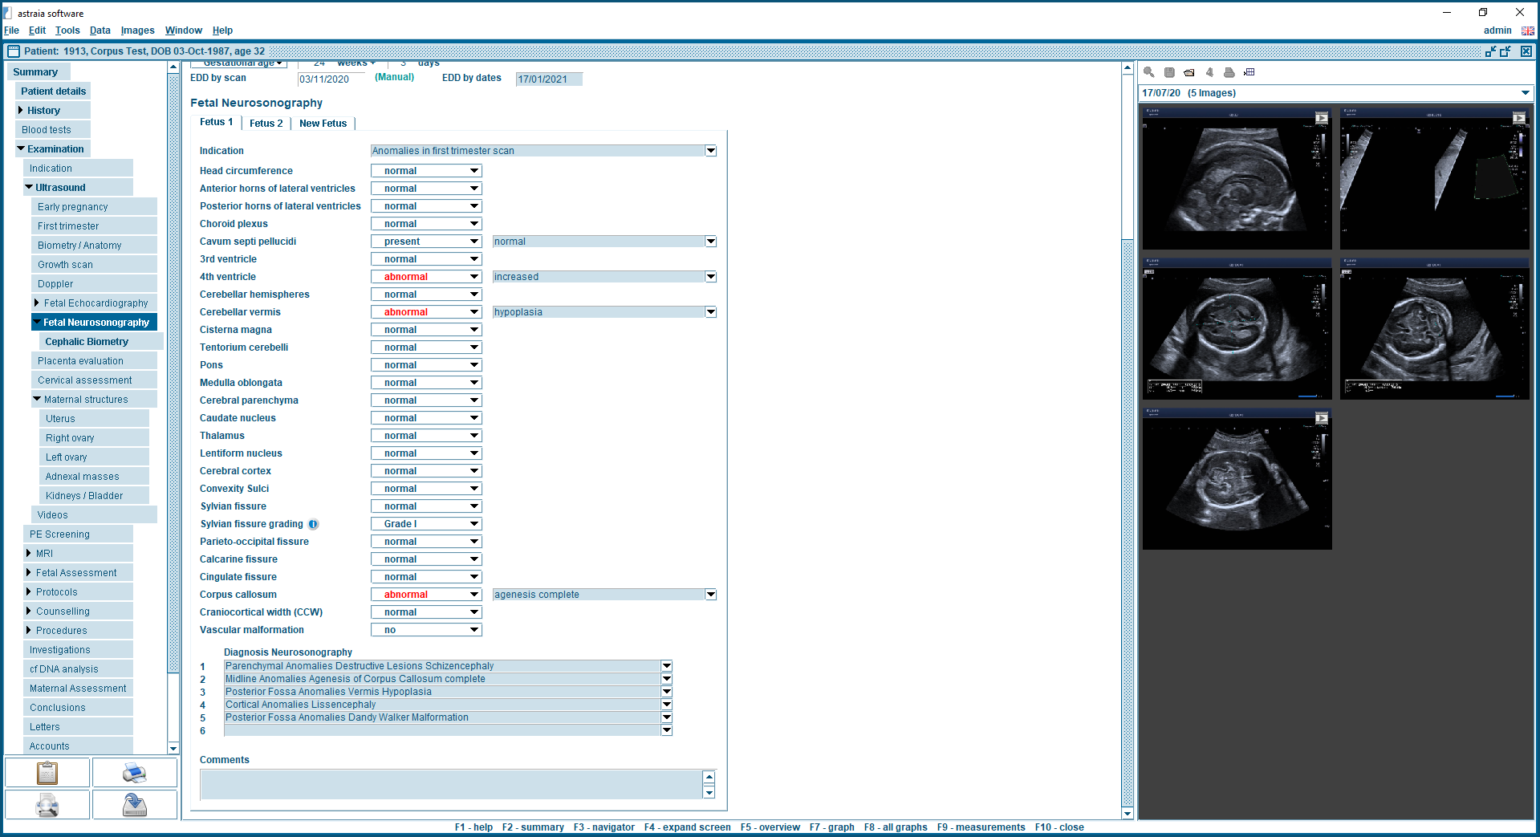Click inside the Comments text box
This screenshot has width=1540, height=837.
pyautogui.click(x=450, y=784)
